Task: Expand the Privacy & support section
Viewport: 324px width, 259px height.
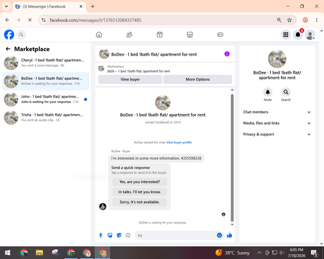Action: tap(277, 135)
